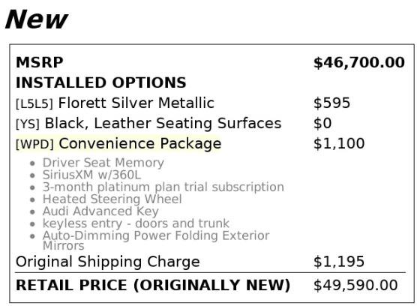Click the $1,100 package price
This screenshot has width=417, height=306.
(x=339, y=144)
